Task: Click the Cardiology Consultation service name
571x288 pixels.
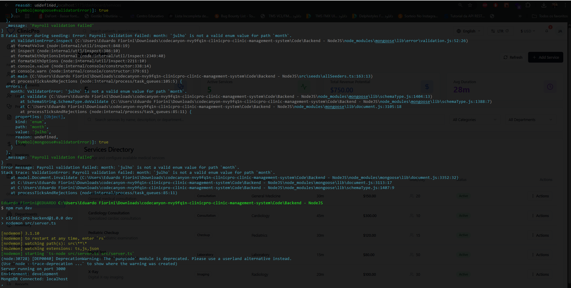Action: (x=109, y=213)
